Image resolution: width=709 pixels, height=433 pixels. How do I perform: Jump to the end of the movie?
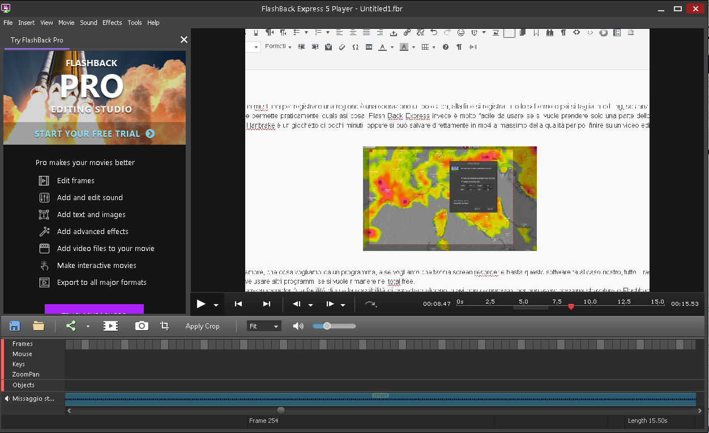[267, 304]
